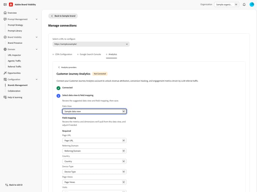The image size is (257, 192).
Task: Collapse the Brand Visibility section
Action: coord(37,37)
